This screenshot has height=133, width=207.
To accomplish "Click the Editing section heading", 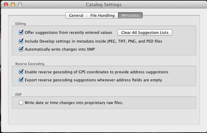I will [x=21, y=24].
